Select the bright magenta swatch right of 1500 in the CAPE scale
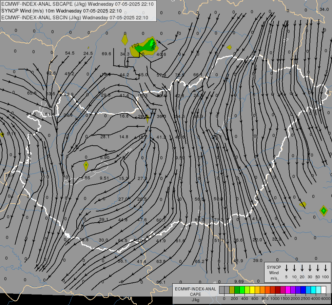 (288, 290)
